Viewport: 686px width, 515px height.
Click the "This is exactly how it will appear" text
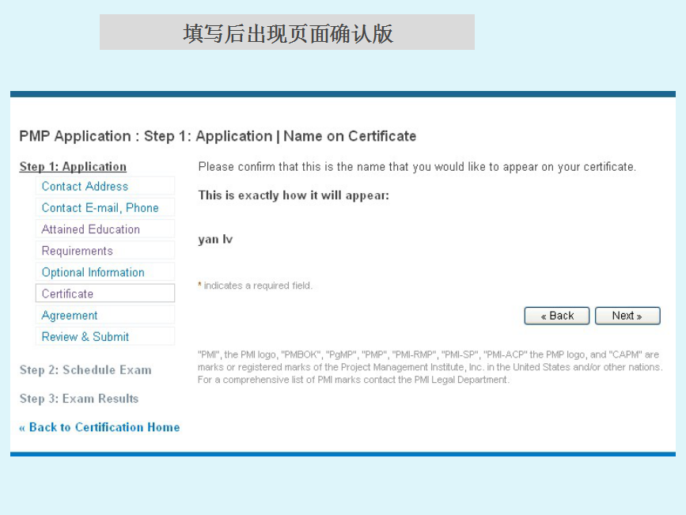tap(294, 195)
